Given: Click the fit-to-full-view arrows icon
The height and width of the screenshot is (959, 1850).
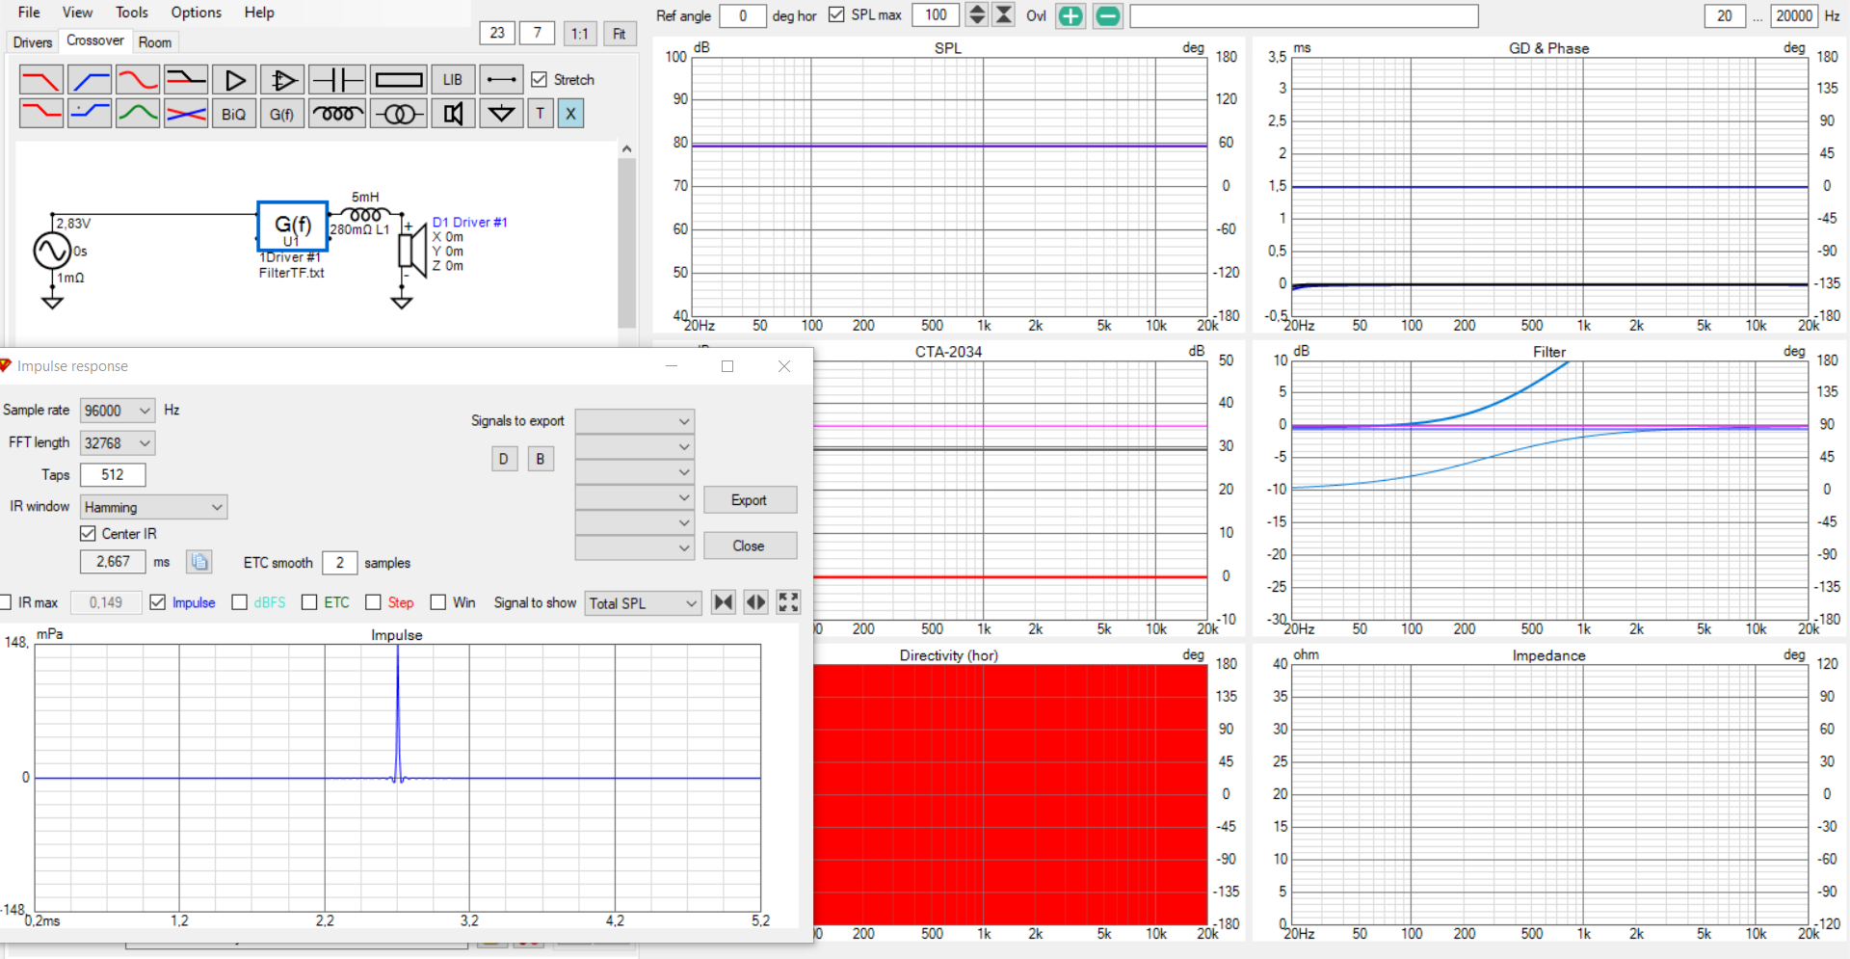Looking at the screenshot, I should tap(788, 602).
